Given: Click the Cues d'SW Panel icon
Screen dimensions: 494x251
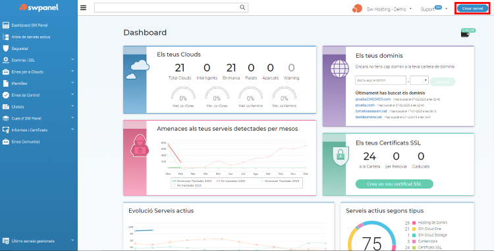Looking at the screenshot, I should coord(6,118).
